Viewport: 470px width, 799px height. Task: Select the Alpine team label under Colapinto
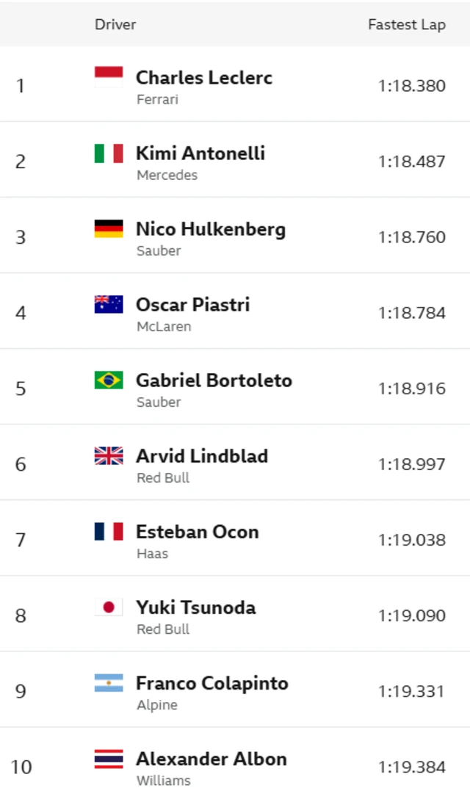(157, 705)
